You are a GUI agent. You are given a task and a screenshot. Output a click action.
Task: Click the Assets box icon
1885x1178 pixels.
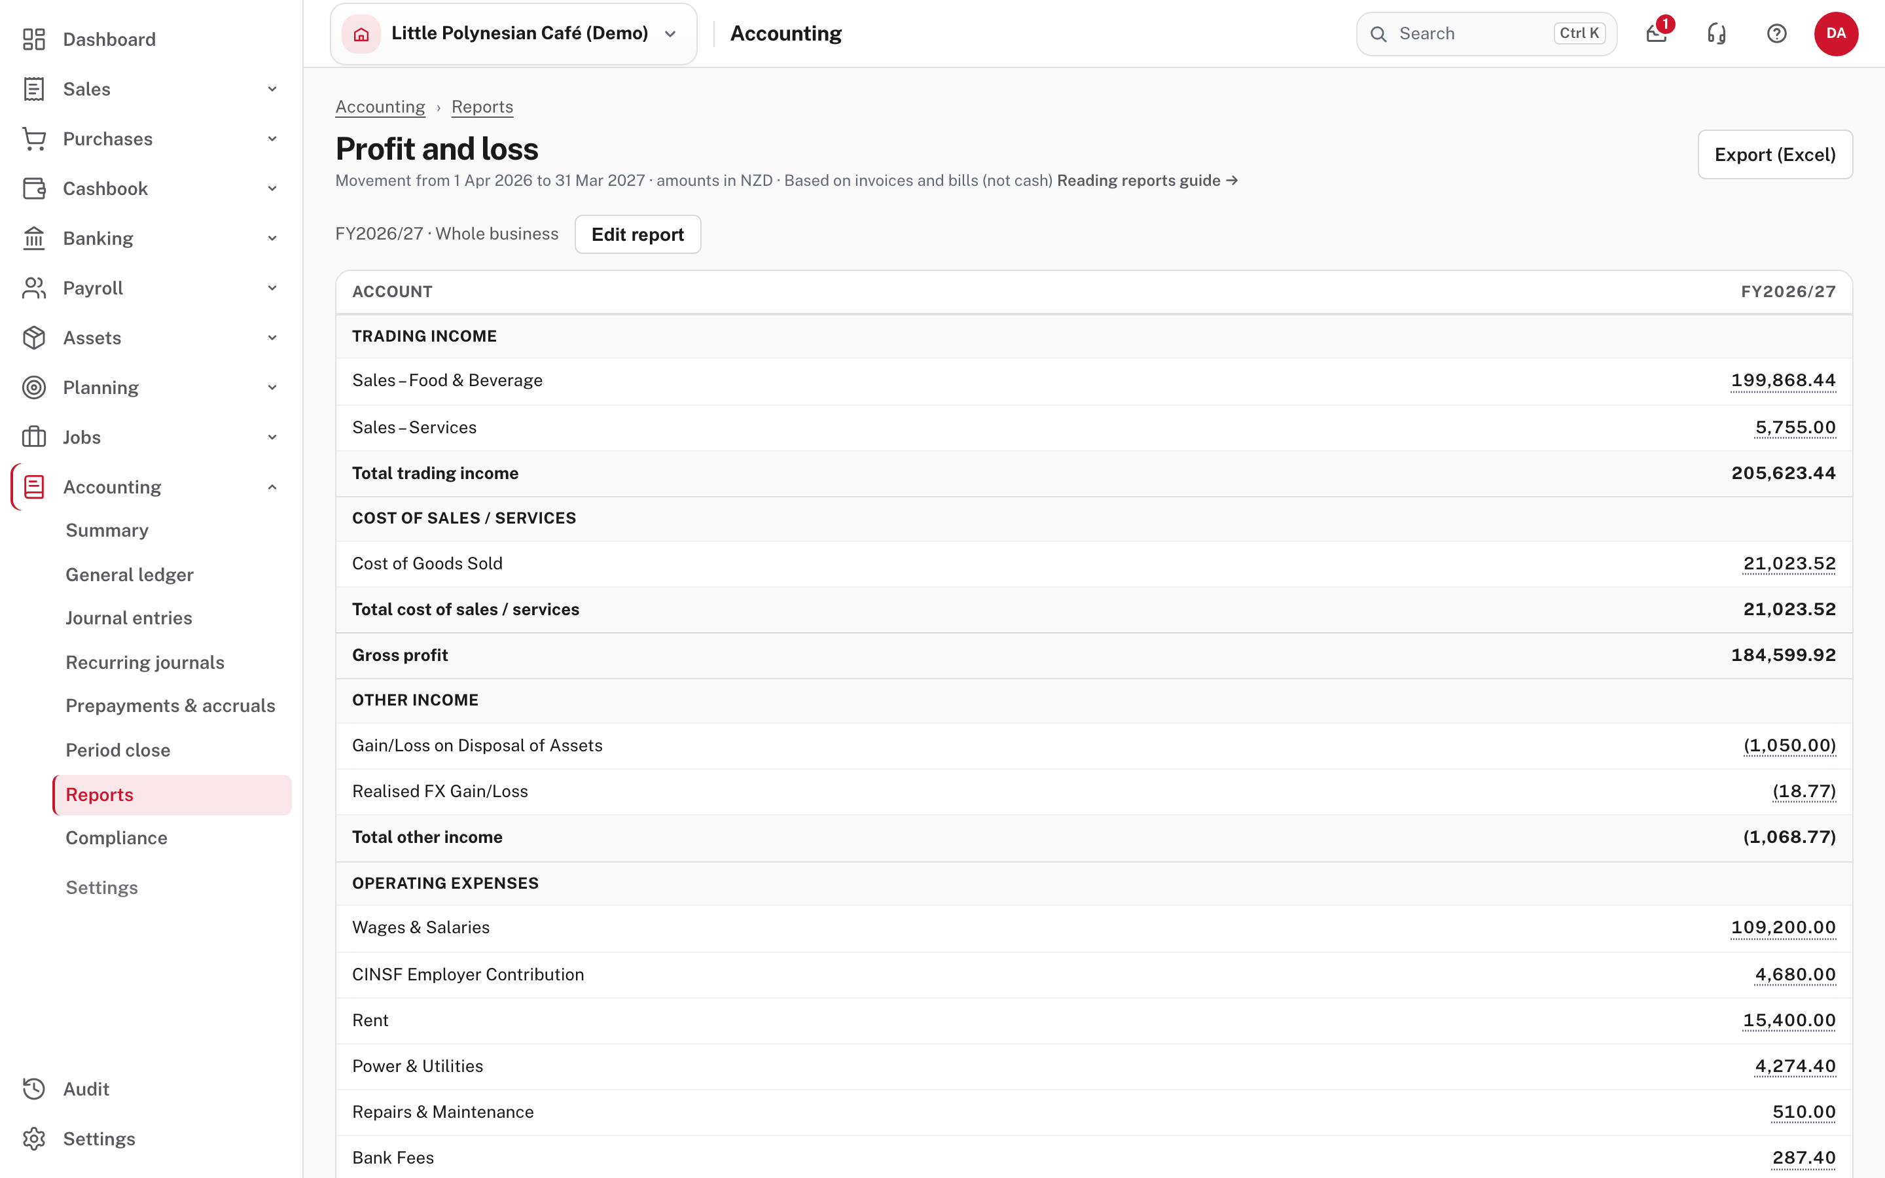pos(34,338)
